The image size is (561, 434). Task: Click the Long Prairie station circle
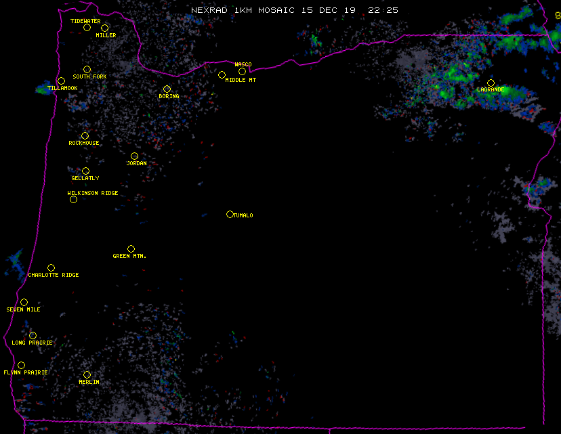[x=33, y=335]
